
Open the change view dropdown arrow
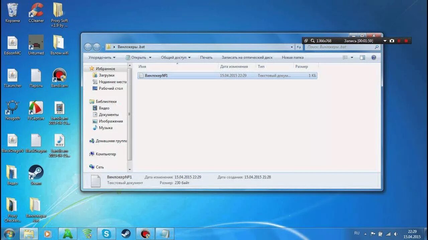[352, 57]
